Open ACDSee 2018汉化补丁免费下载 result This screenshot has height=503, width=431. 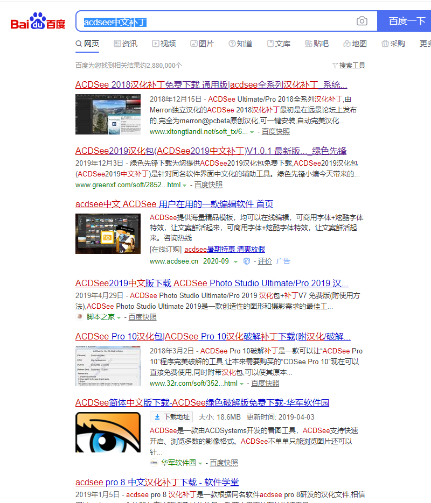click(x=211, y=84)
